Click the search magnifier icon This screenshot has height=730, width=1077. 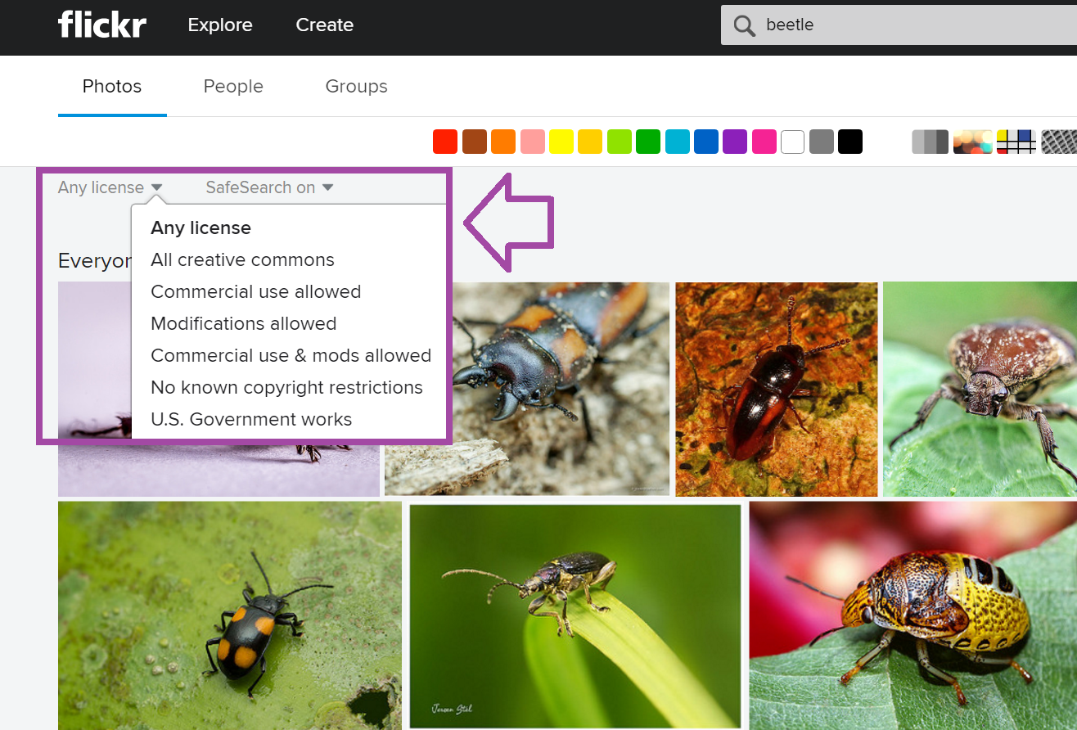pos(744,25)
